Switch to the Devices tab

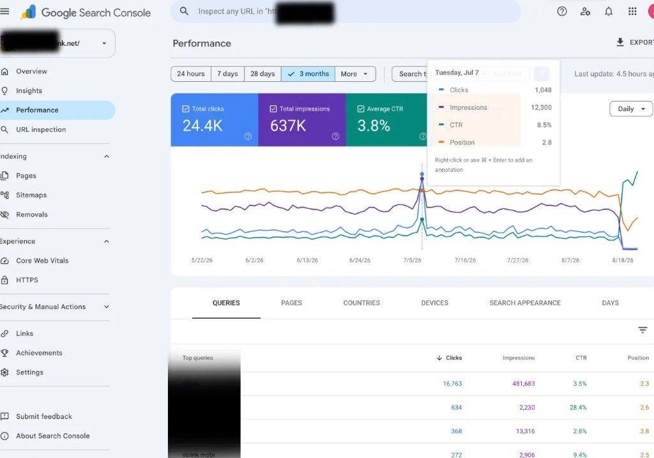point(434,303)
